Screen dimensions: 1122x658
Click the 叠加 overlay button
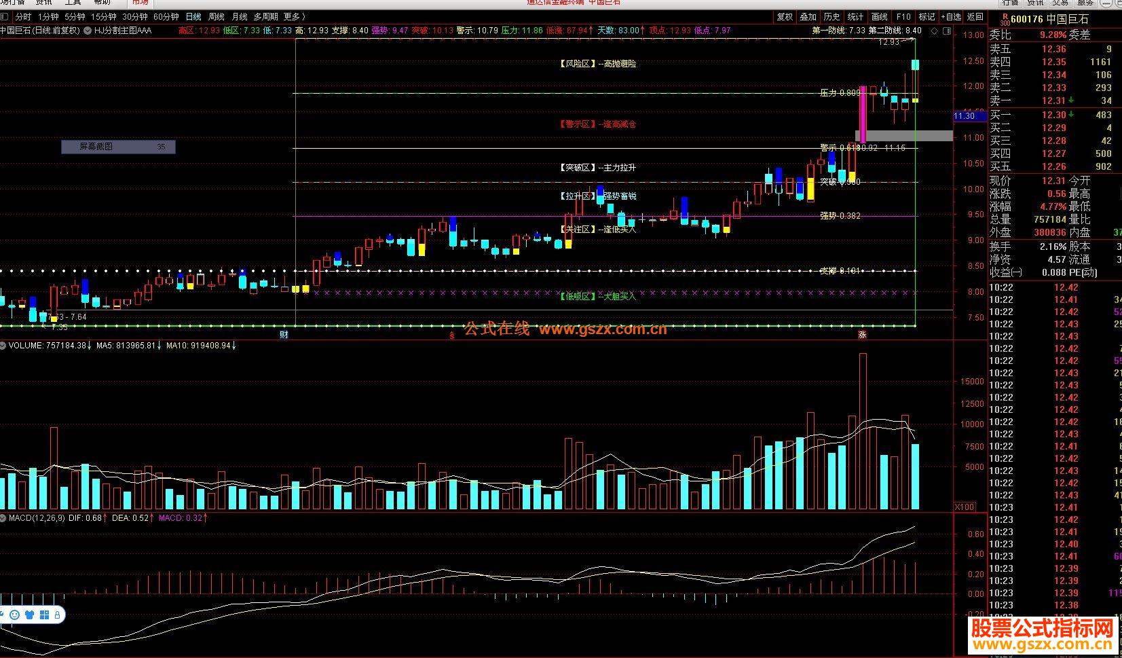pyautogui.click(x=808, y=17)
